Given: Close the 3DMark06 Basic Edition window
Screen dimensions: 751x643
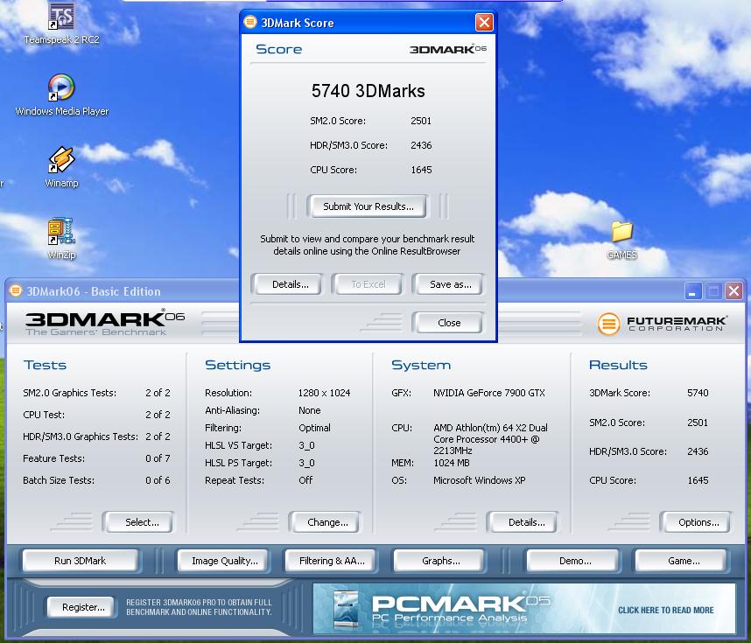Looking at the screenshot, I should pos(733,291).
